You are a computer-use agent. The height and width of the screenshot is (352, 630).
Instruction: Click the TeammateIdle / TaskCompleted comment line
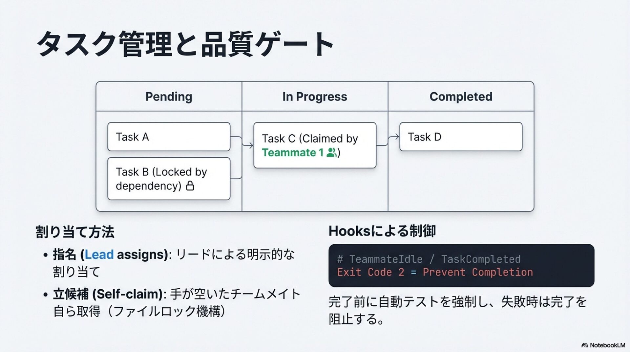(x=429, y=259)
